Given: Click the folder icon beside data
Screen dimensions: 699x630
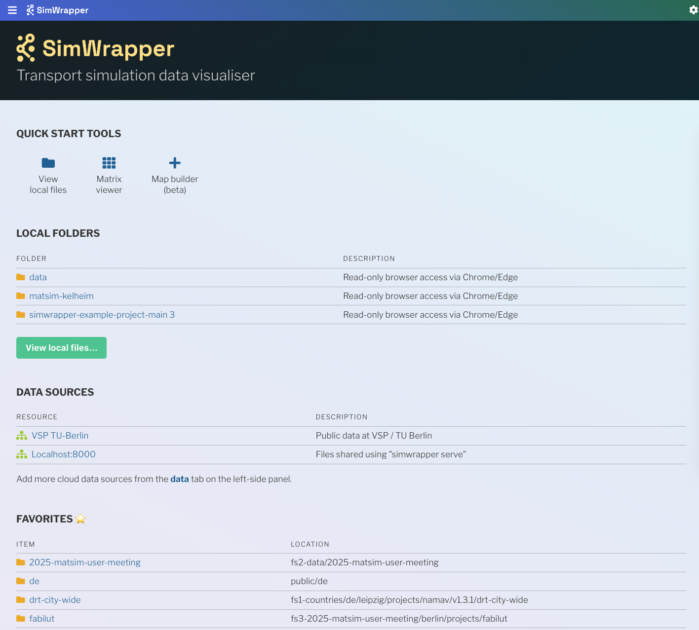Looking at the screenshot, I should click(x=21, y=277).
